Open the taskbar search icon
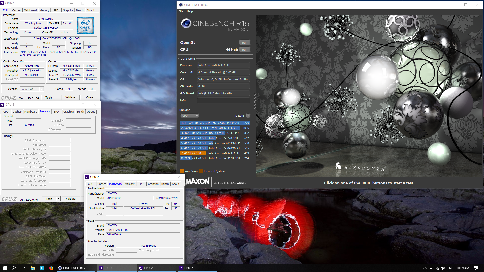484x272 pixels. coord(14,268)
